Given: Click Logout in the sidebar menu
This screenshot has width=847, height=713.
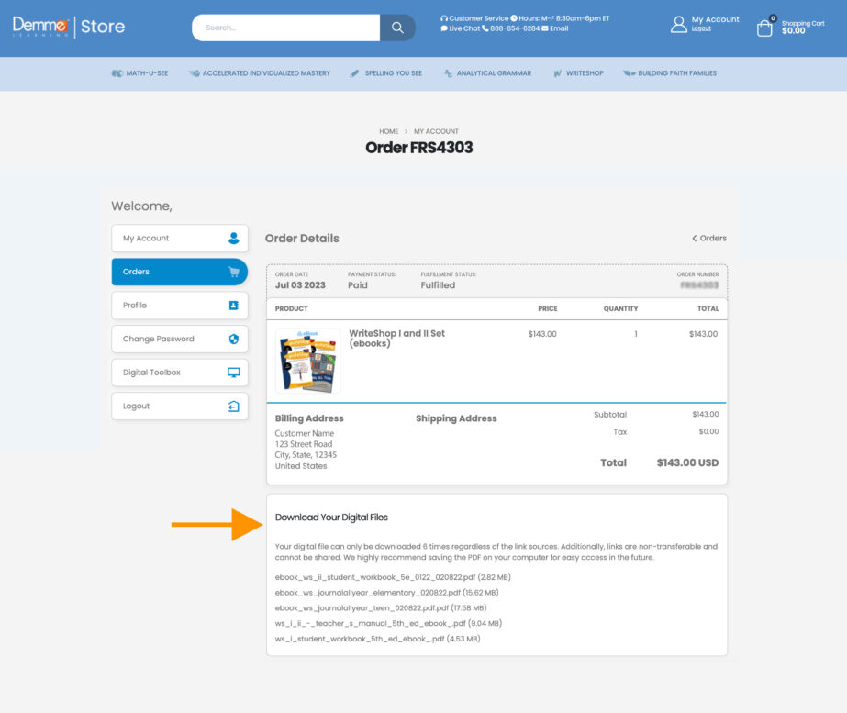Looking at the screenshot, I should coord(180,407).
